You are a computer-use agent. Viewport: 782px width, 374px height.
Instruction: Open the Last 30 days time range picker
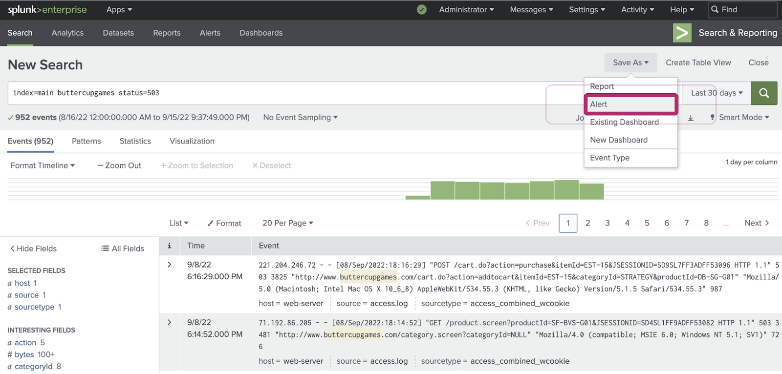716,93
